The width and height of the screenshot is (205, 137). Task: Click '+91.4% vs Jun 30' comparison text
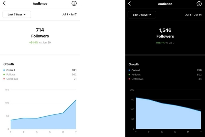point(40,42)
